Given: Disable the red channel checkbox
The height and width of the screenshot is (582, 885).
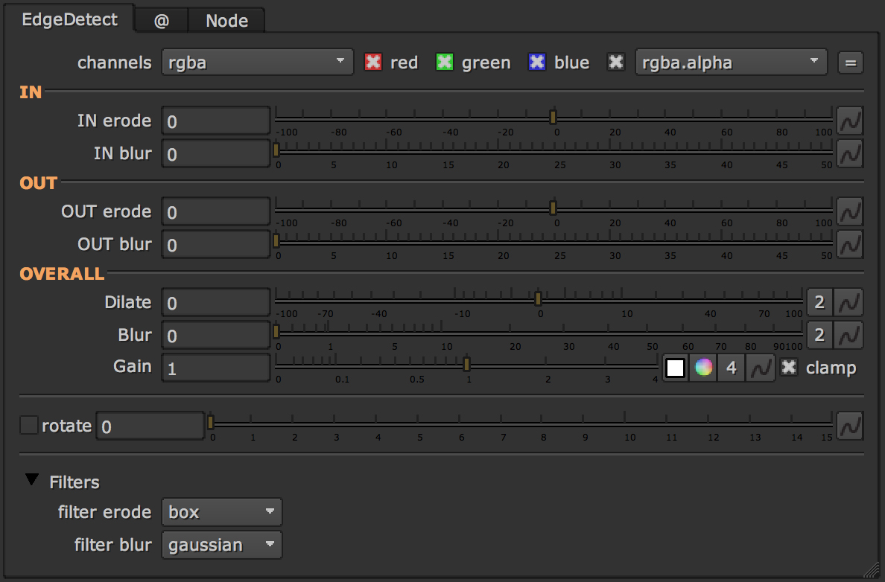Looking at the screenshot, I should tap(372, 63).
